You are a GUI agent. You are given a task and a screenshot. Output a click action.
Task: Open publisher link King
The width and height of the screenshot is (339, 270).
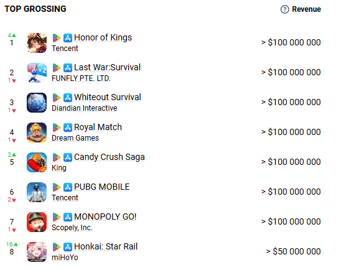coord(59,168)
